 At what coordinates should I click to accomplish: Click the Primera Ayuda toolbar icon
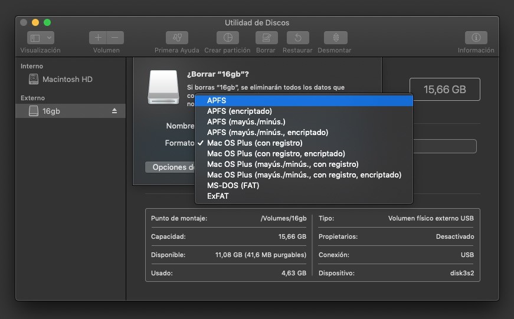pos(176,38)
